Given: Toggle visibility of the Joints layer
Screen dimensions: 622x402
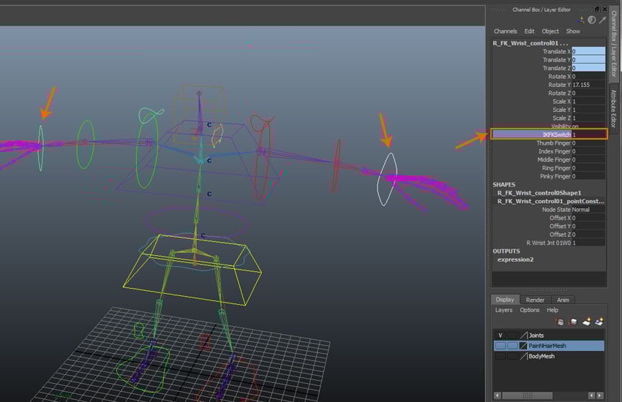Looking at the screenshot, I should (x=500, y=335).
